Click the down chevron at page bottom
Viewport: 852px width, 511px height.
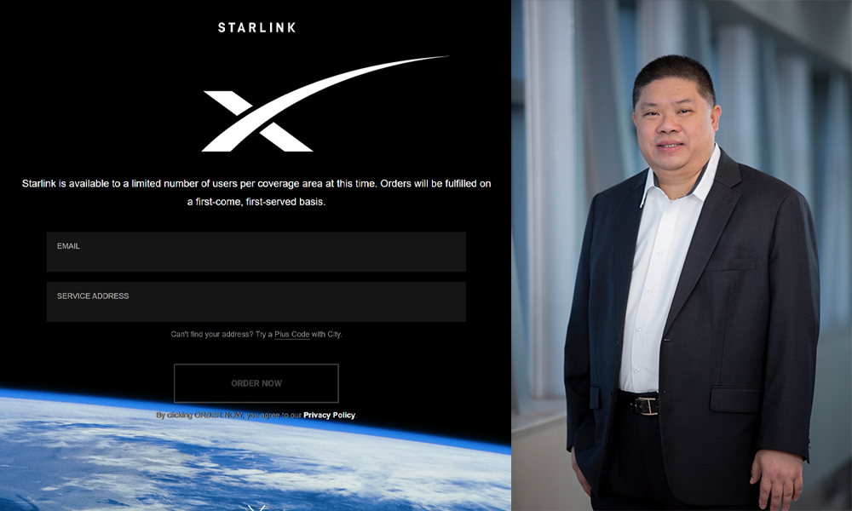pos(256,508)
